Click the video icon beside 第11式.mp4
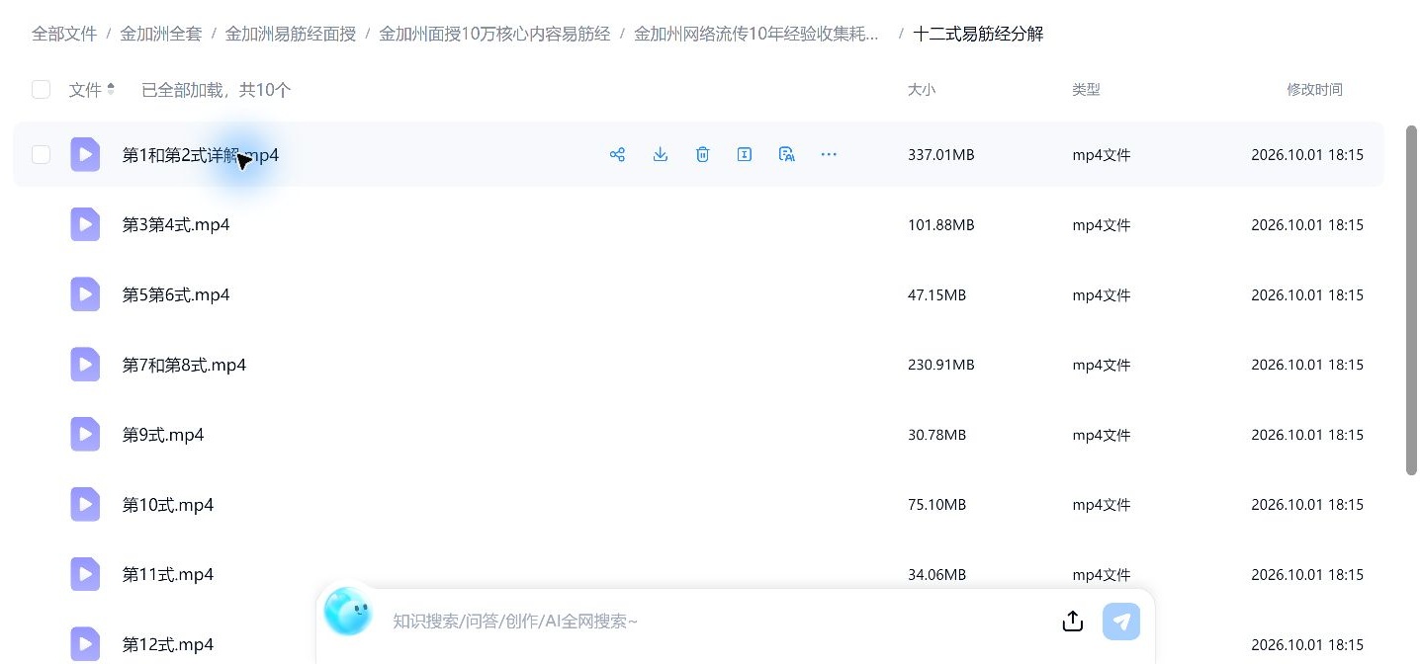Image resolution: width=1420 pixels, height=664 pixels. click(85, 574)
